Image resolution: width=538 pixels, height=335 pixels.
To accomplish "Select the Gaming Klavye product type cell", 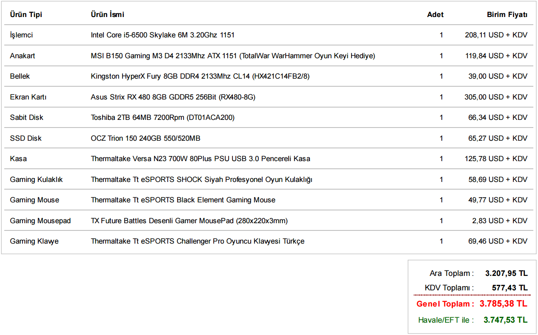I will 34,241.
